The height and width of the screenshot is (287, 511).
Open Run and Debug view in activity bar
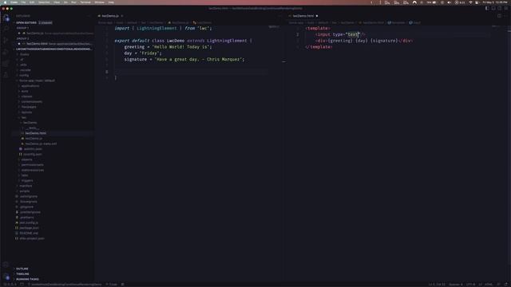[x=6, y=52]
